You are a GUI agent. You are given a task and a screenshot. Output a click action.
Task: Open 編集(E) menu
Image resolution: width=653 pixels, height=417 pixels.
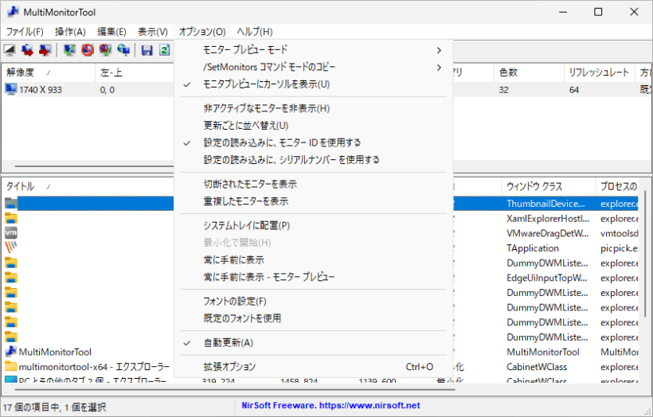[x=111, y=32]
